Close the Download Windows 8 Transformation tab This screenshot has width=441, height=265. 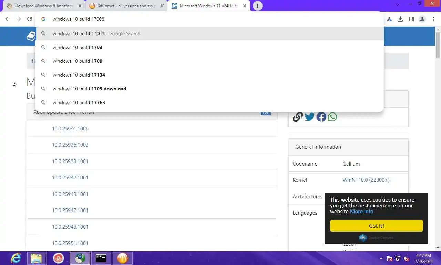click(80, 6)
